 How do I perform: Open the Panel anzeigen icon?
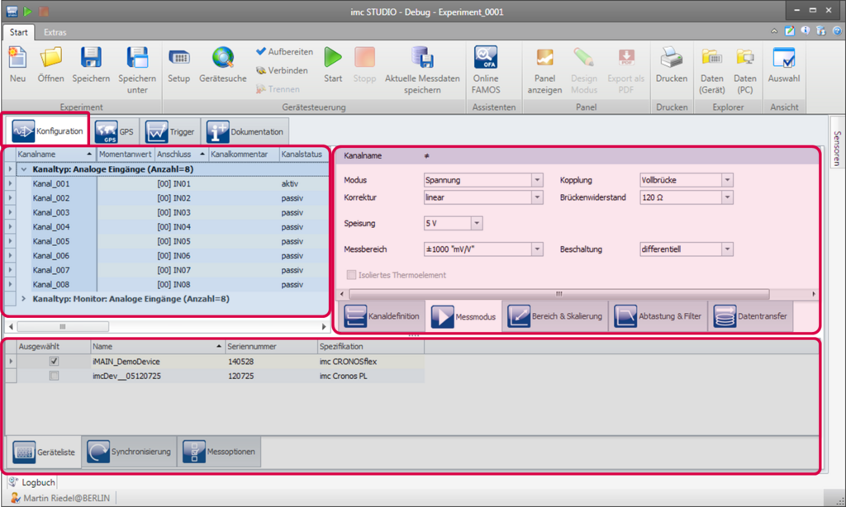click(544, 58)
